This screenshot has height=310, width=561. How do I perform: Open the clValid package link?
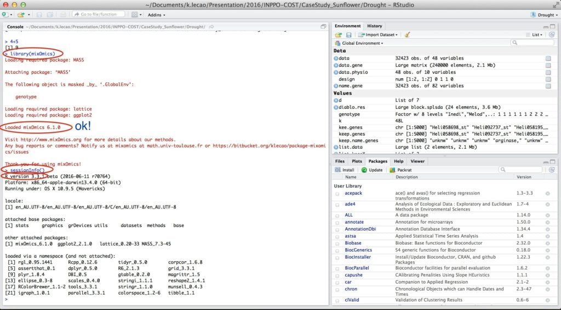(x=352, y=300)
